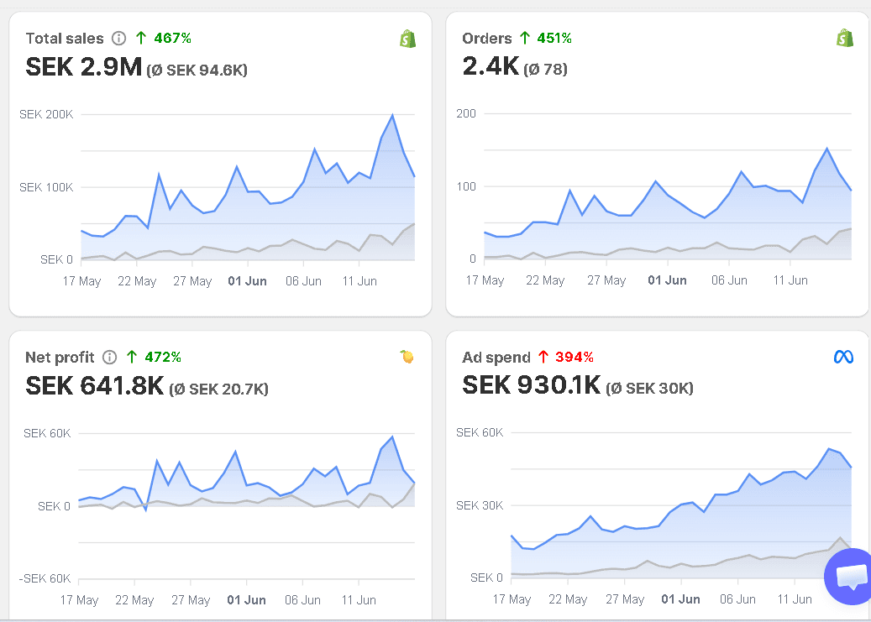Image resolution: width=871 pixels, height=622 pixels.
Task: Click the lemon icon on Net profit card
Action: [407, 357]
